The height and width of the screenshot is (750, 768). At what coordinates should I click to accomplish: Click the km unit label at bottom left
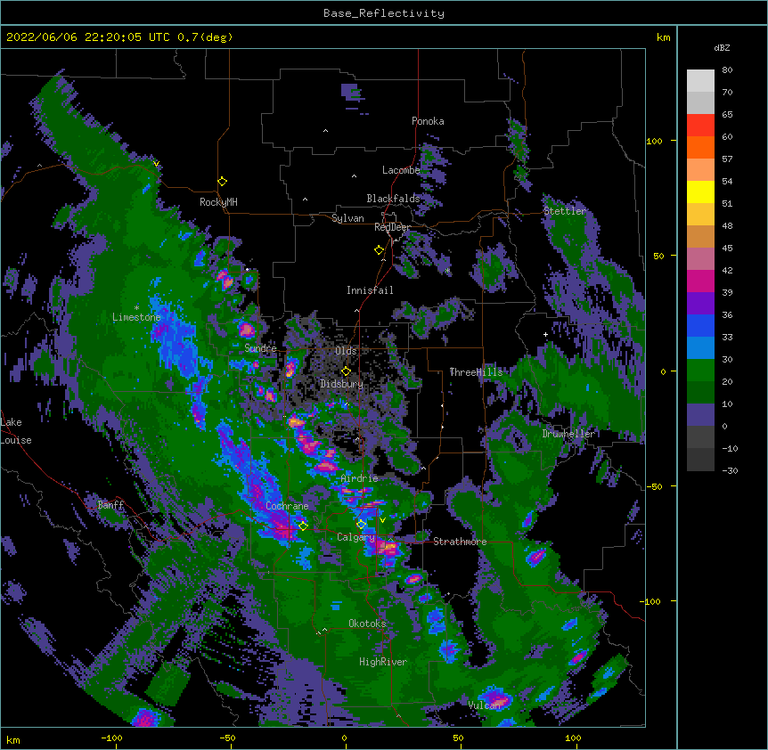(13, 740)
